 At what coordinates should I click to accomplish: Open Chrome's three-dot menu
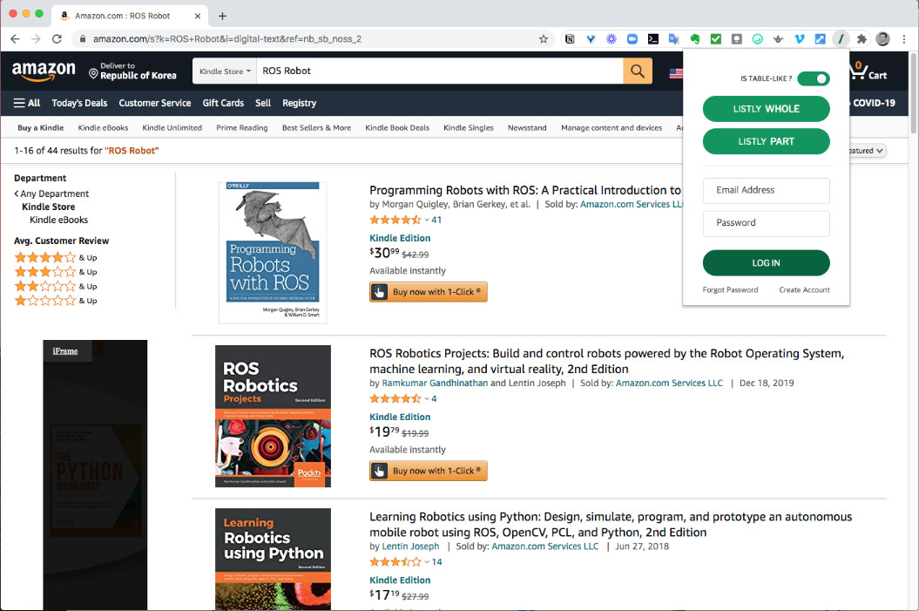pyautogui.click(x=904, y=39)
